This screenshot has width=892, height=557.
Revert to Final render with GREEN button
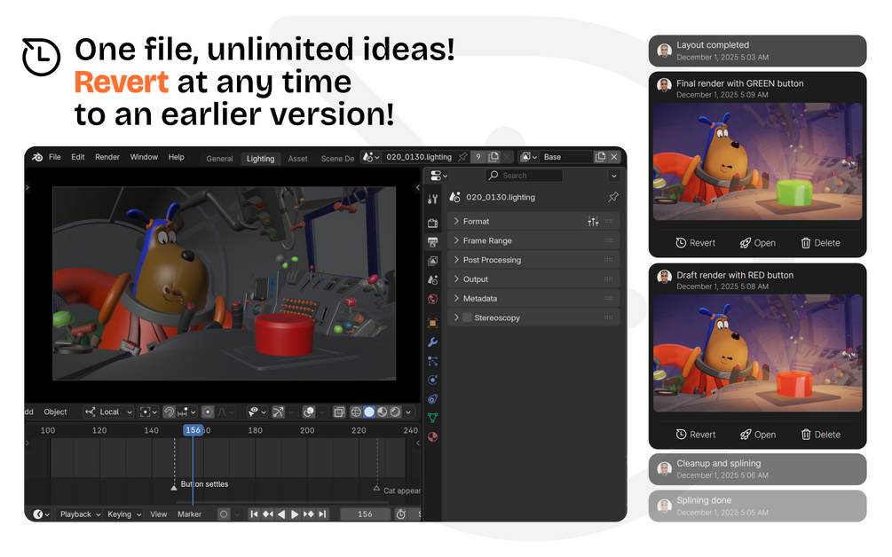695,243
